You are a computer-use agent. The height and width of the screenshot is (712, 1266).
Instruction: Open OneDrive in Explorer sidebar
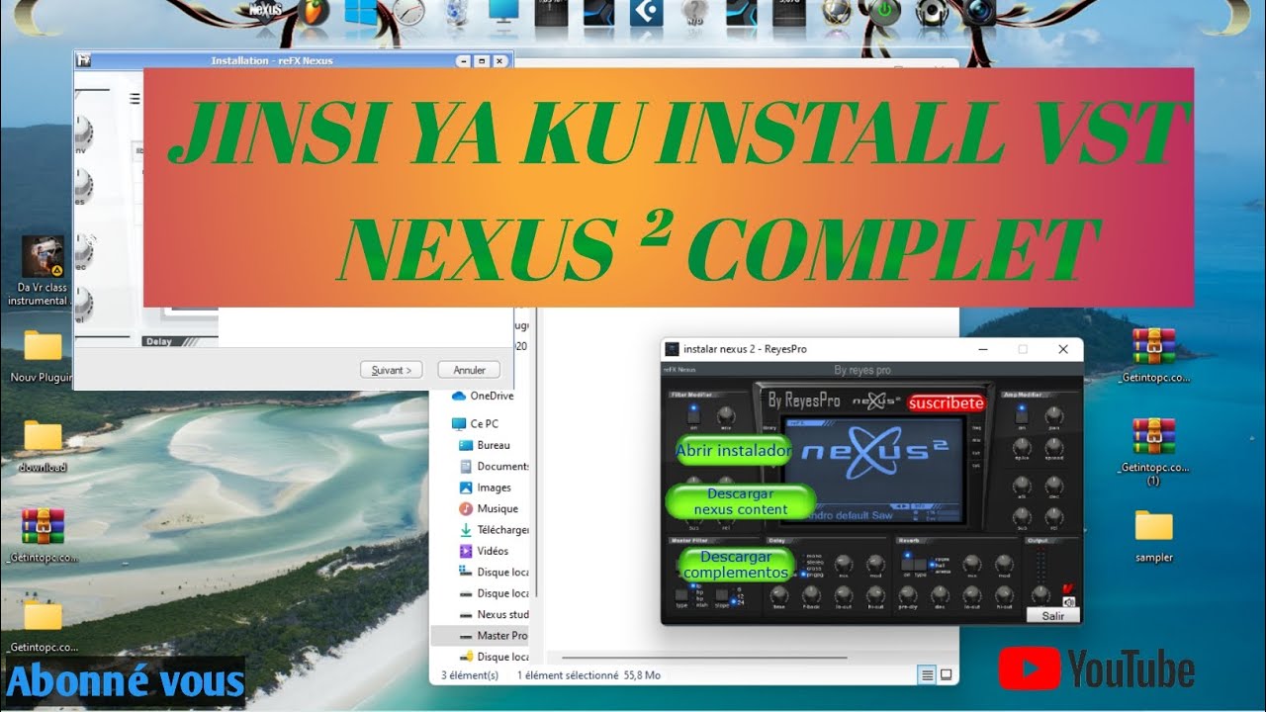click(484, 396)
